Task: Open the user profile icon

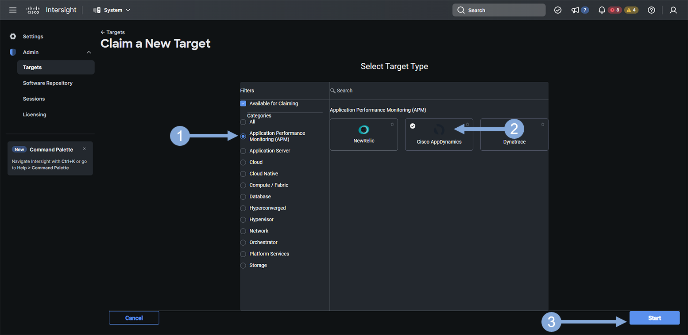Action: click(673, 10)
